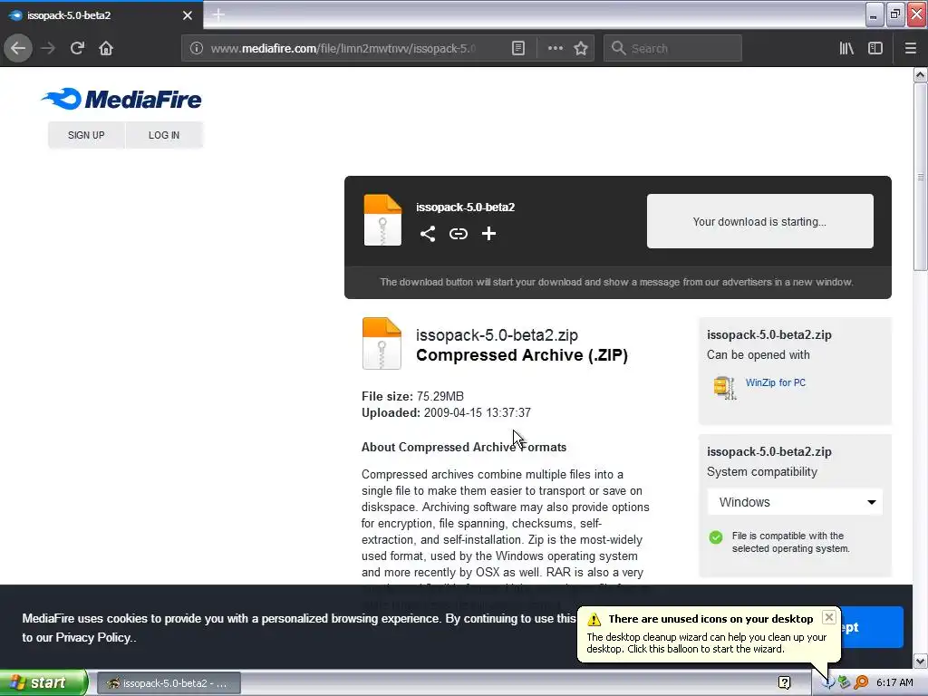928x696 pixels.
Task: Open the Firefox hamburger menu
Action: coord(910,48)
